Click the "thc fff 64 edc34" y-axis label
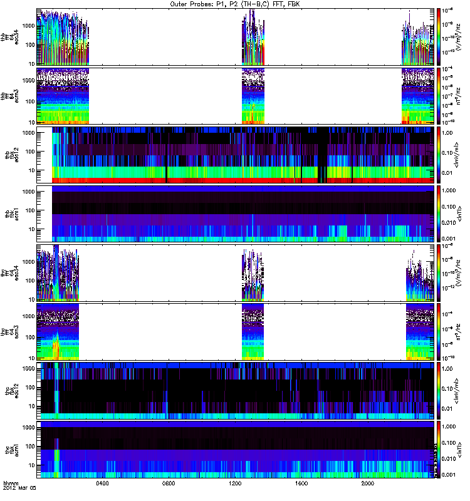470x501 pixels. point(10,273)
